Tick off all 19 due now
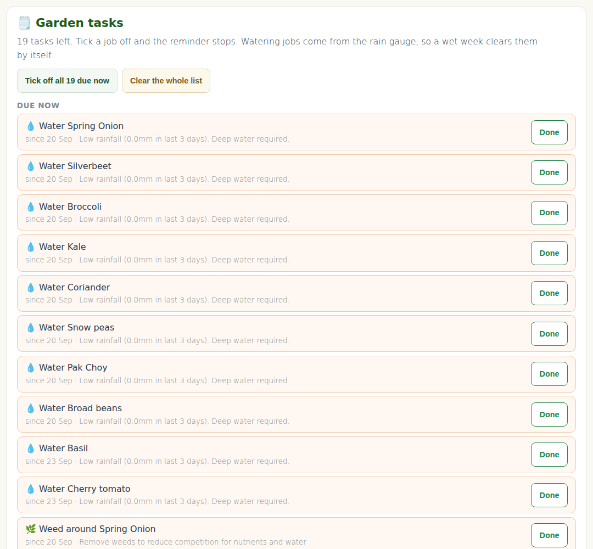Screen dimensions: 593x549 [x=68, y=81]
